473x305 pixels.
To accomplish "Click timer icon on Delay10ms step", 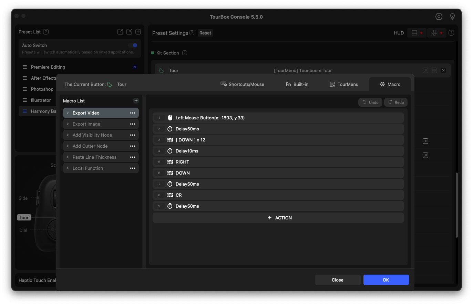I will [170, 151].
